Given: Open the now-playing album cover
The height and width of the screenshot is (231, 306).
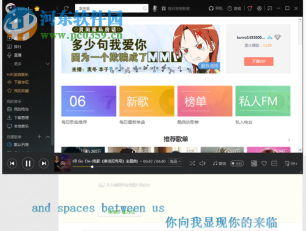Looking at the screenshot, I should pyautogui.click(x=62, y=163).
